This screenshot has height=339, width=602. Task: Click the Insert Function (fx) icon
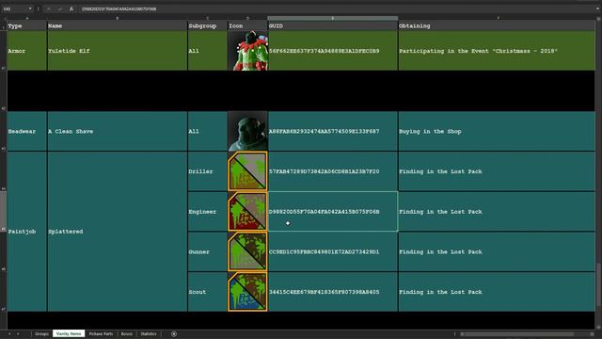(71, 8)
